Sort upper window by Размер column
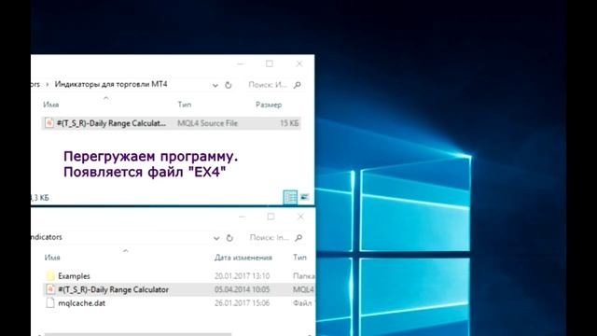The height and width of the screenshot is (336, 597). tap(269, 105)
